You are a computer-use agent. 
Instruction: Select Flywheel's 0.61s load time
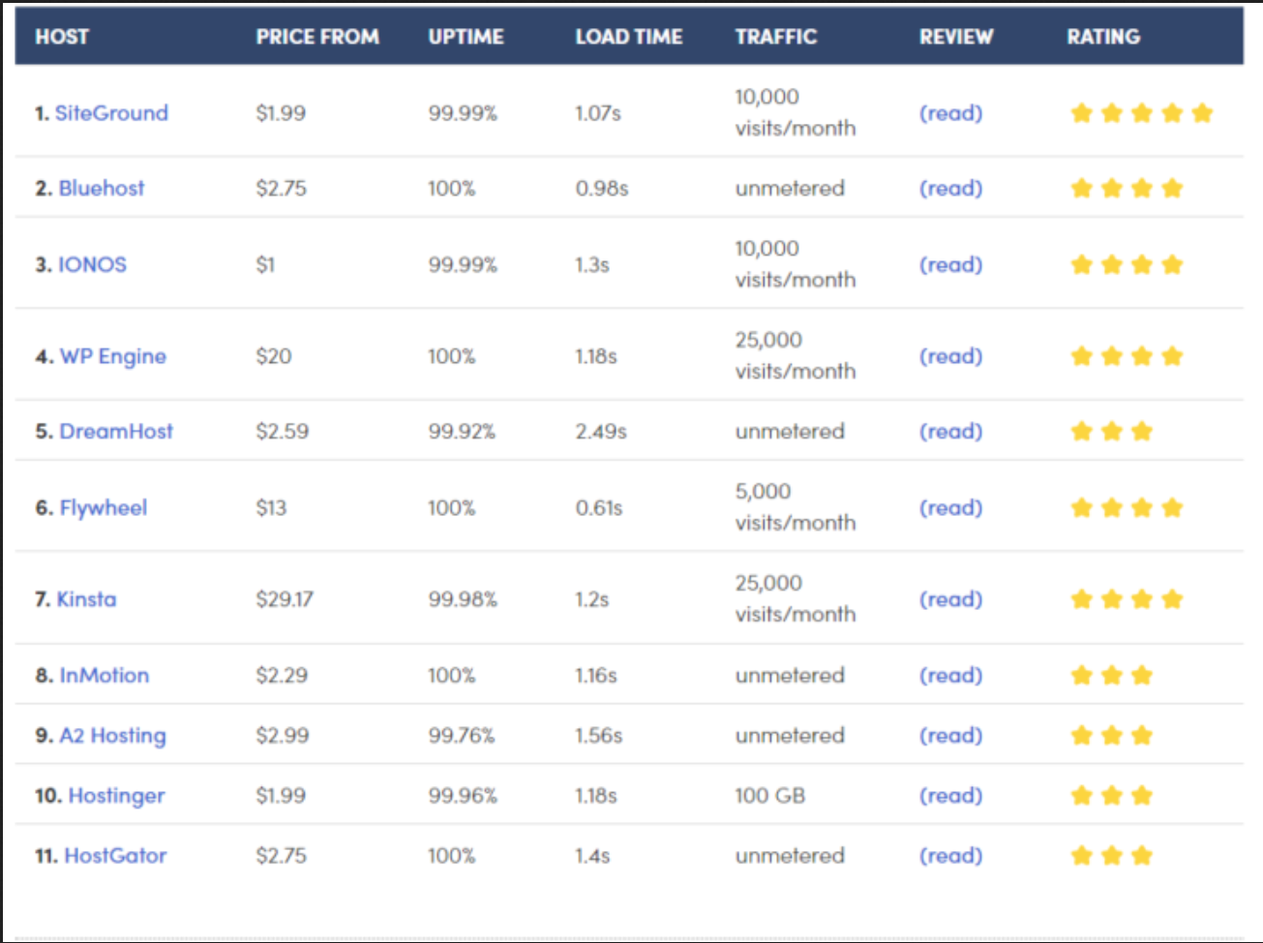(x=599, y=507)
